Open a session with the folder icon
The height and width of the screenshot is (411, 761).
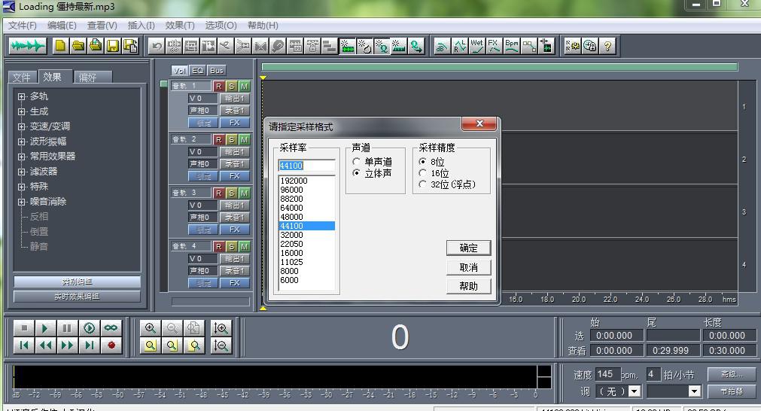click(x=78, y=46)
